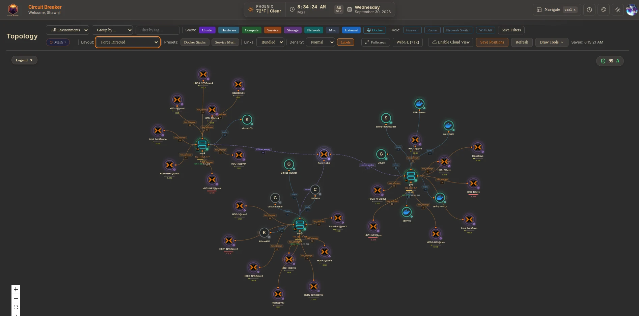Image resolution: width=639 pixels, height=316 pixels.
Task: Select the k8s-wk01 node
Action: [x=264, y=233]
